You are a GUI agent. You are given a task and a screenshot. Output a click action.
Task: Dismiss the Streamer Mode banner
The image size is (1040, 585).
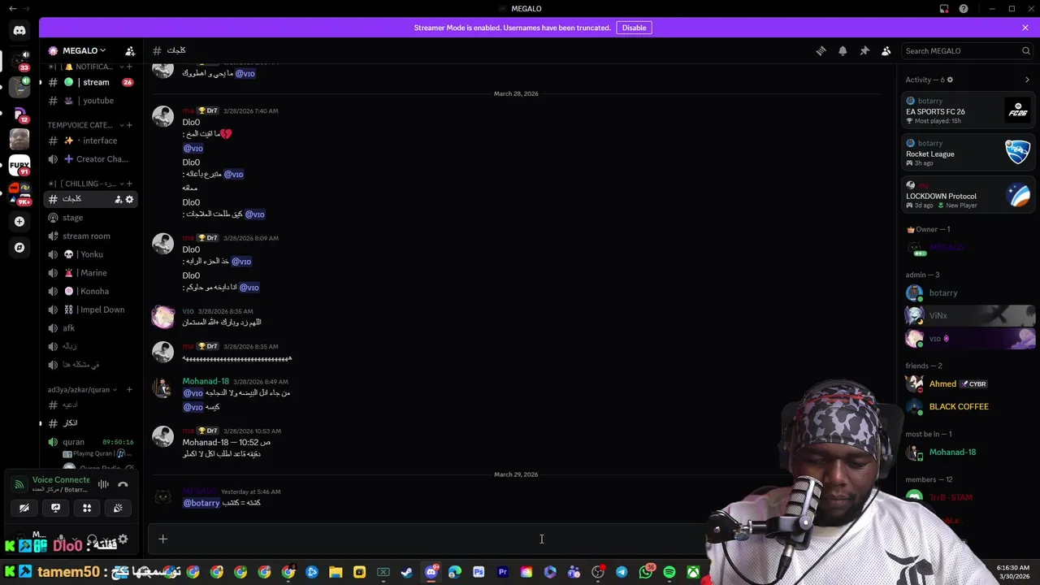(x=1025, y=28)
